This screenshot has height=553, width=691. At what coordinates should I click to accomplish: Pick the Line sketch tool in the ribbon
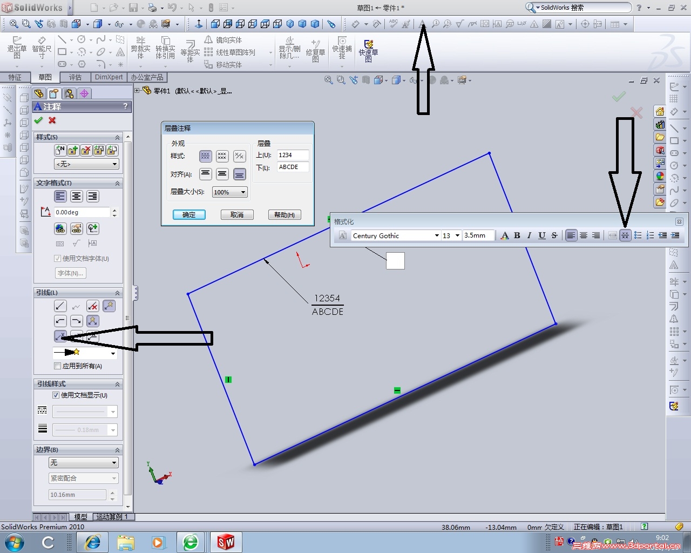[x=62, y=39]
